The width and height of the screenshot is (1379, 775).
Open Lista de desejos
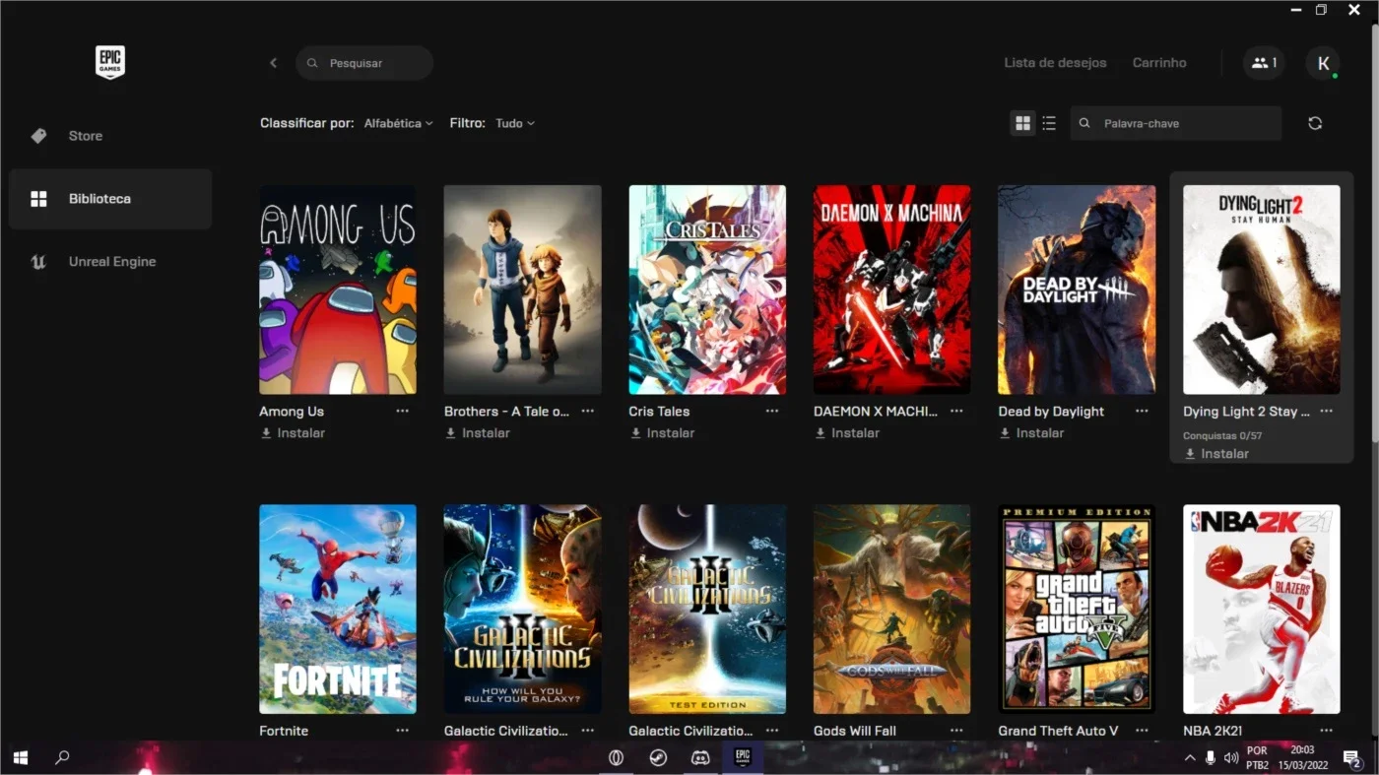coord(1055,63)
